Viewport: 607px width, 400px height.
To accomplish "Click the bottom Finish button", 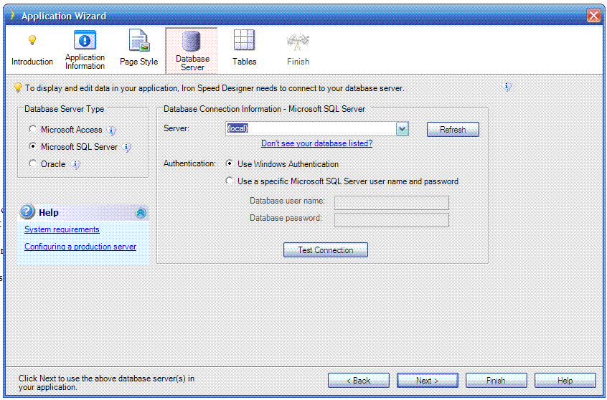I will [x=496, y=381].
